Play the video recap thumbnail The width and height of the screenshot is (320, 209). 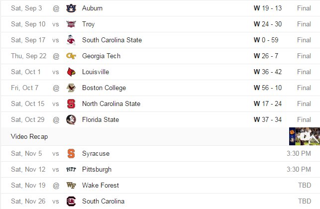(x=305, y=136)
